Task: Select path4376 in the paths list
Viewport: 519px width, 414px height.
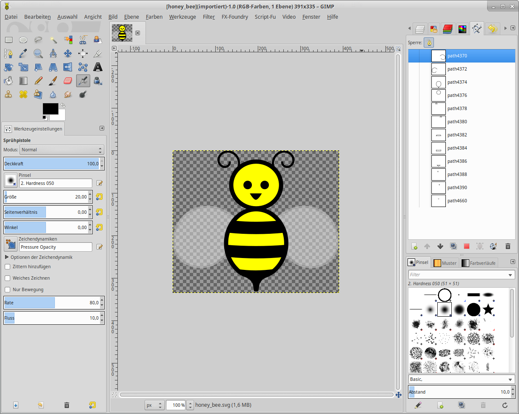Action: pos(457,95)
